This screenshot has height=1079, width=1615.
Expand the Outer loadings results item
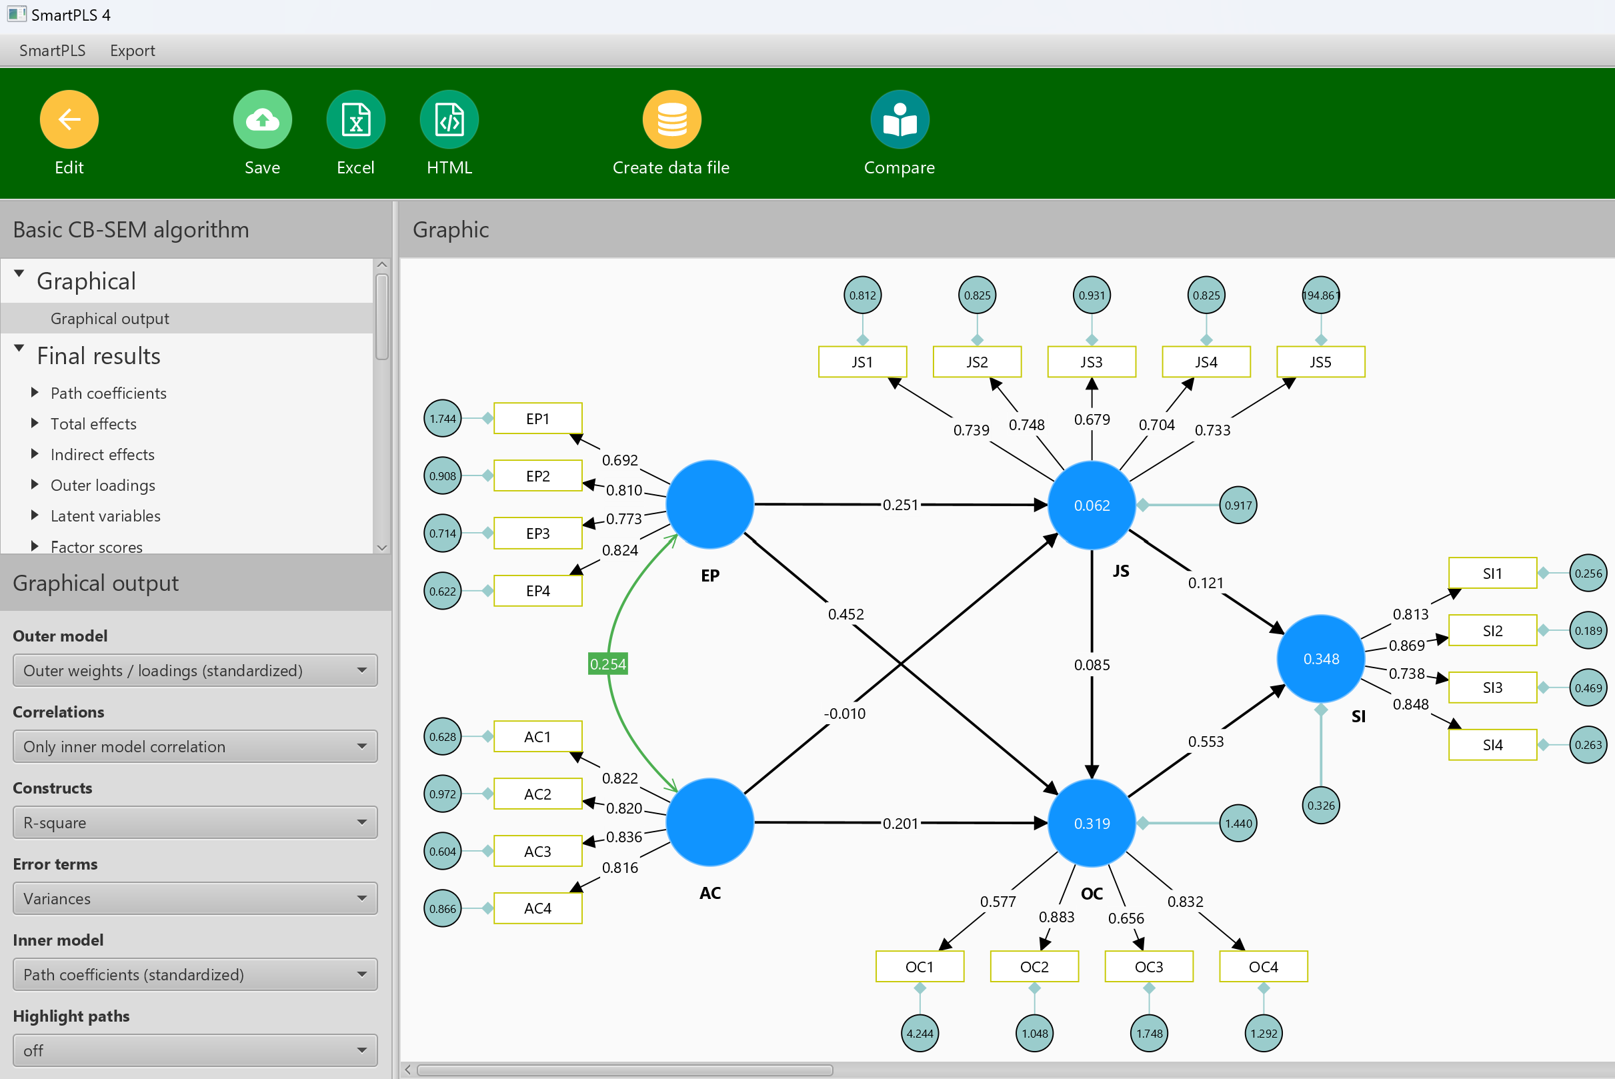click(35, 484)
